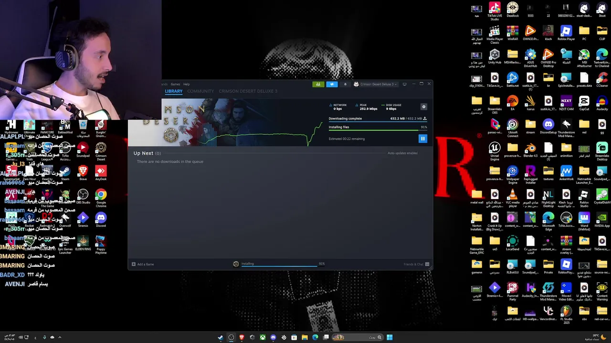Open Unreal Engine desktop icon
Screen dimensions: 611x343
pos(495,151)
